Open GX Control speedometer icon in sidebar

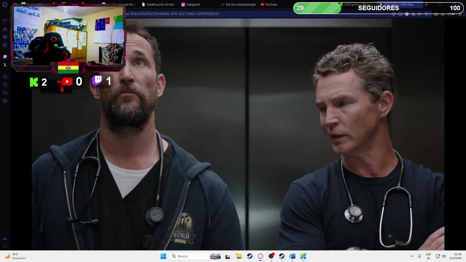click(x=5, y=21)
